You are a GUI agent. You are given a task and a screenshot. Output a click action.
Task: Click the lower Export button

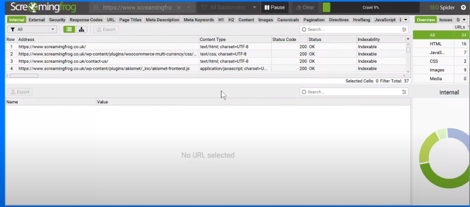coord(20,92)
